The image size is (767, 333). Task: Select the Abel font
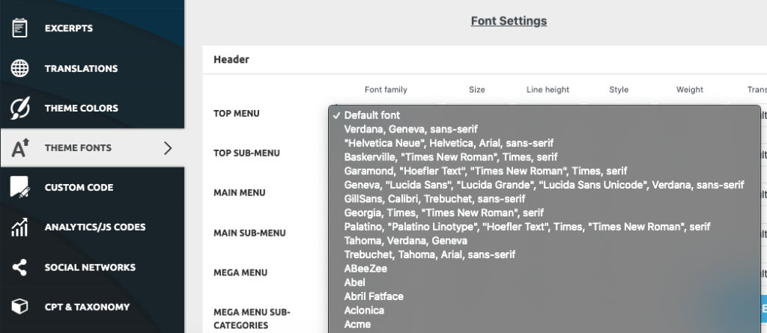pos(545,283)
